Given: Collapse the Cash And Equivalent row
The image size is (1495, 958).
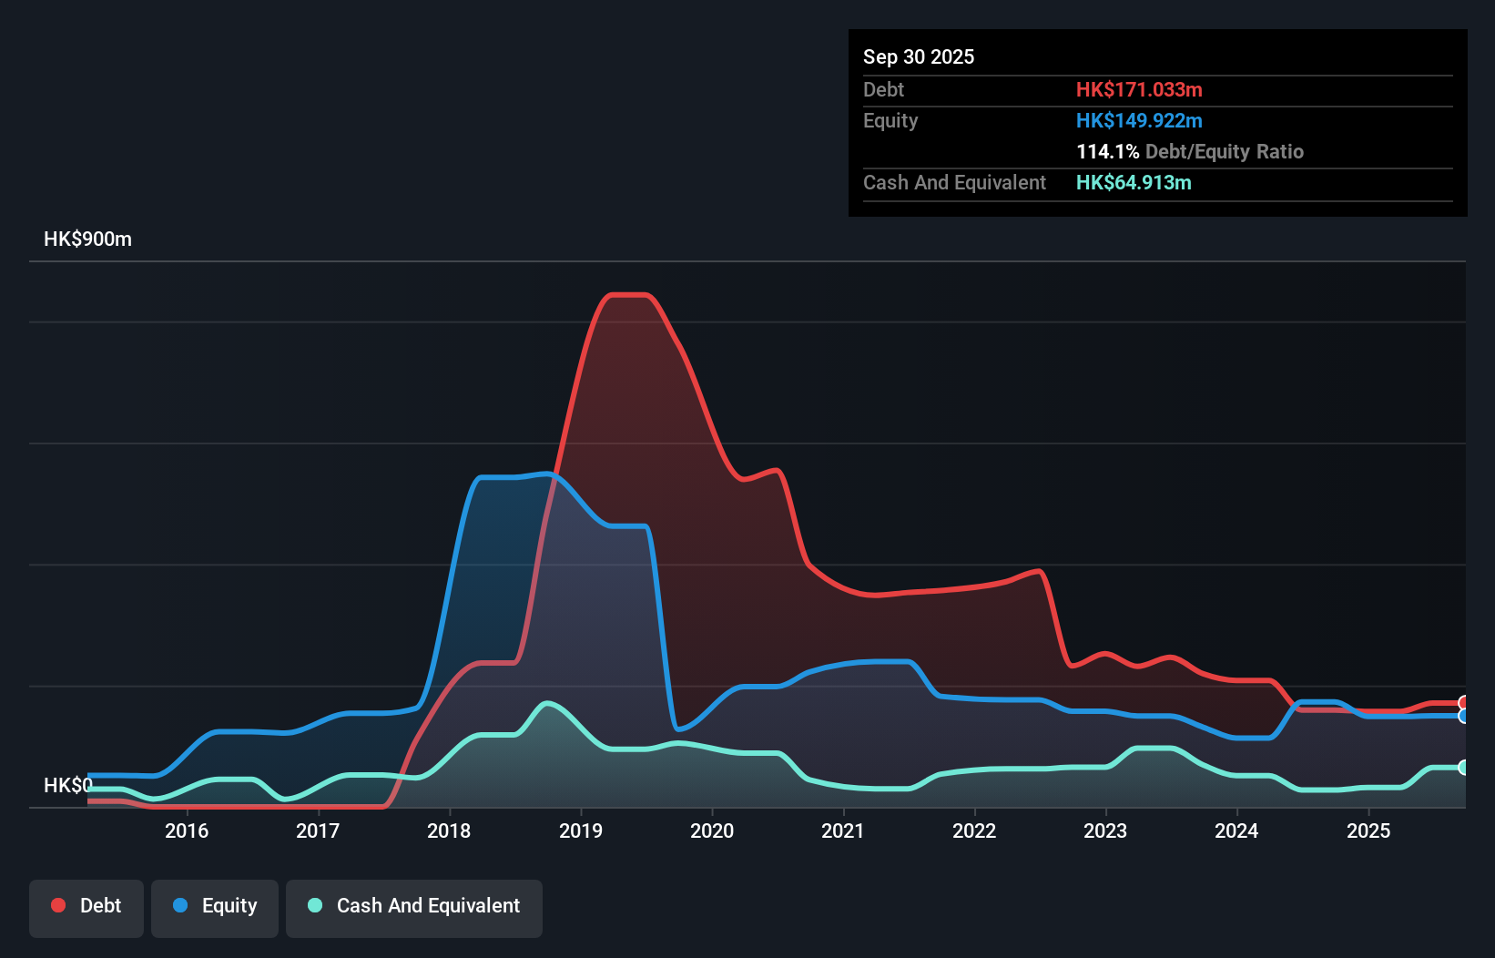Looking at the screenshot, I should click(x=953, y=182).
